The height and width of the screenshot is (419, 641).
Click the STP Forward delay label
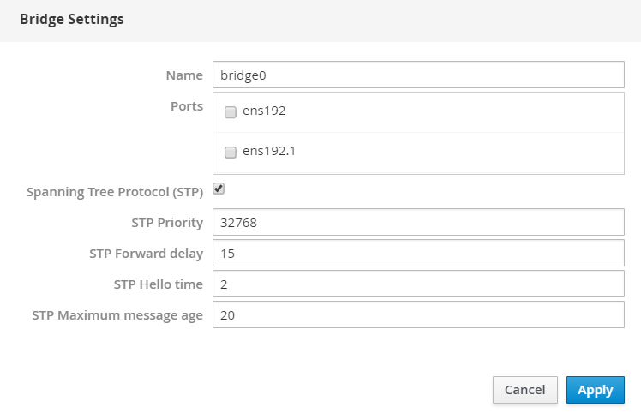point(146,254)
